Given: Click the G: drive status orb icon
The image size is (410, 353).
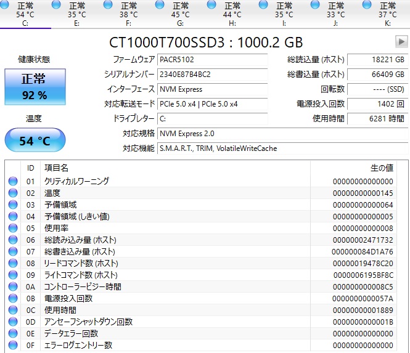Looking at the screenshot, I should [160, 6].
